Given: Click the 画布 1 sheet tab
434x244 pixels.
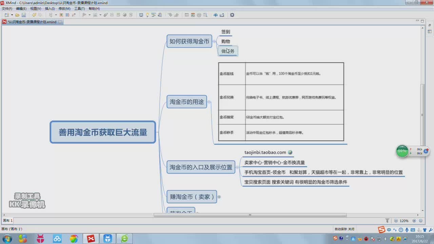Looking at the screenshot, I should (7, 221).
